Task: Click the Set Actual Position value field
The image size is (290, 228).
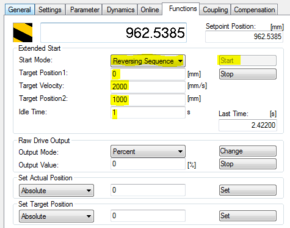Action: pyautogui.click(x=148, y=190)
